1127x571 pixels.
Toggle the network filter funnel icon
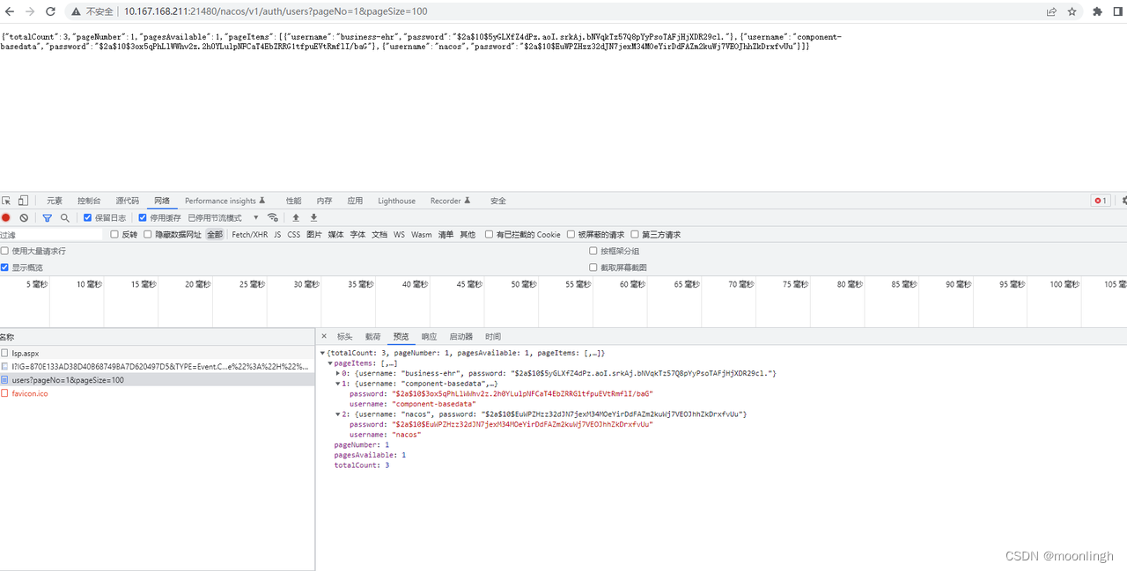tap(48, 217)
